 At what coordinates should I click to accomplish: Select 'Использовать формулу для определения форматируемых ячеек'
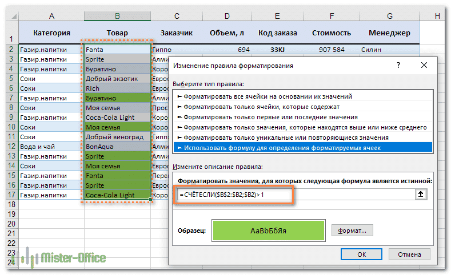click(x=282, y=148)
